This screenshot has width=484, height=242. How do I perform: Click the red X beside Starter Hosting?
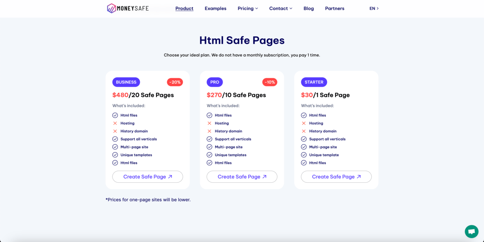point(304,123)
